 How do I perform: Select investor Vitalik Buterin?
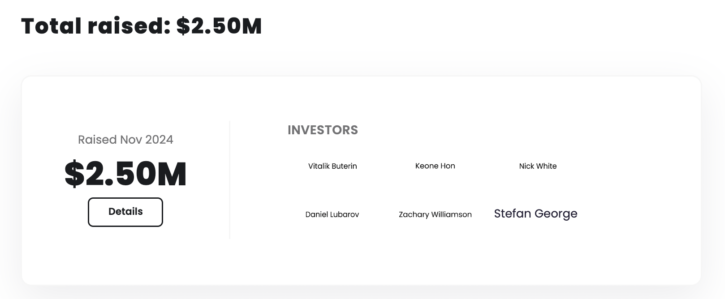coord(332,166)
